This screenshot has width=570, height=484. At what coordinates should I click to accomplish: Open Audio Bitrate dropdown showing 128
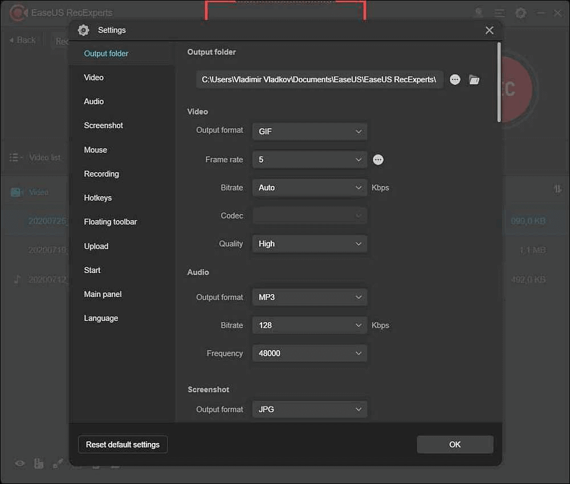310,325
